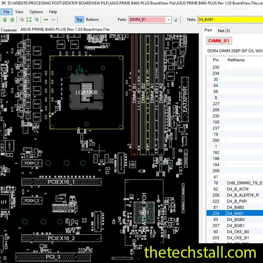This screenshot has width=263, height=263.
Task: Open the Parts dropdown showing DIMM_B1
Action: coord(169,20)
